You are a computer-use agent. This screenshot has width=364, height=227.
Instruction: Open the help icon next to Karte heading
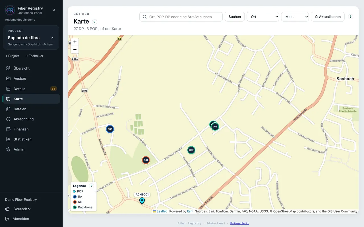coord(95,22)
